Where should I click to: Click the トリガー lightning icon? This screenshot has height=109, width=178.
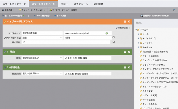click(138, 30)
